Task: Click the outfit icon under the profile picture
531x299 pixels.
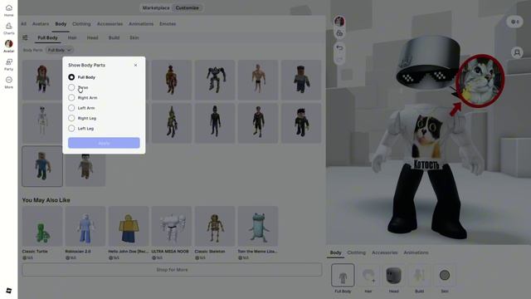Action: (339, 33)
